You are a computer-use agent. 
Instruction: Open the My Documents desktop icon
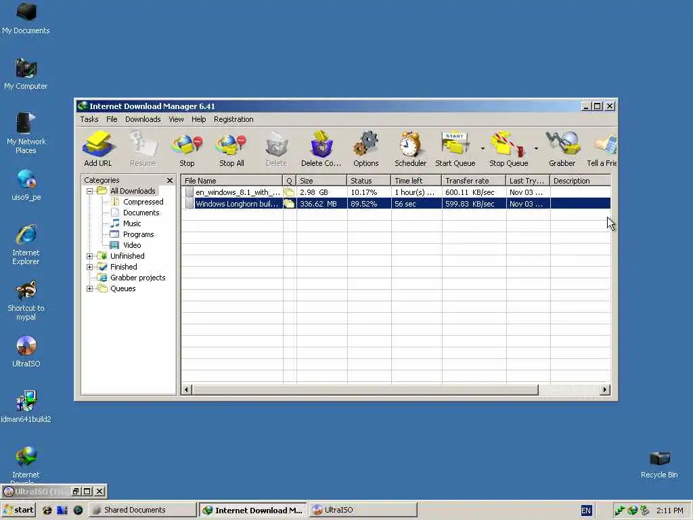(x=26, y=18)
